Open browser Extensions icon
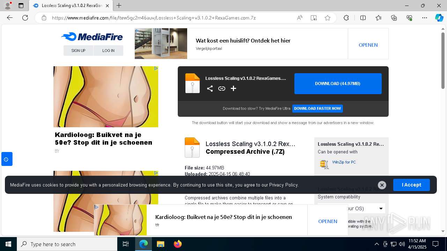 point(346,18)
